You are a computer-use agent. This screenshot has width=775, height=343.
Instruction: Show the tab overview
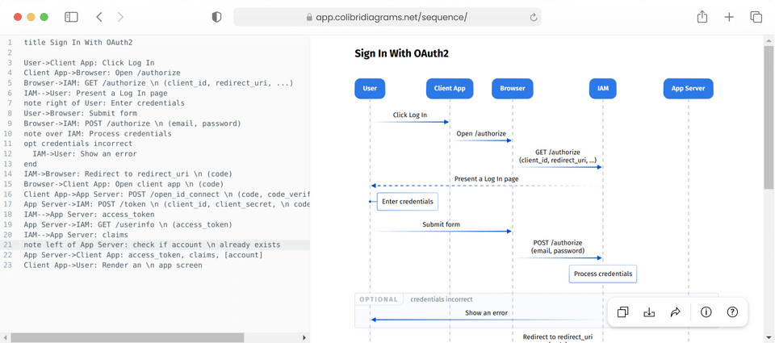756,17
